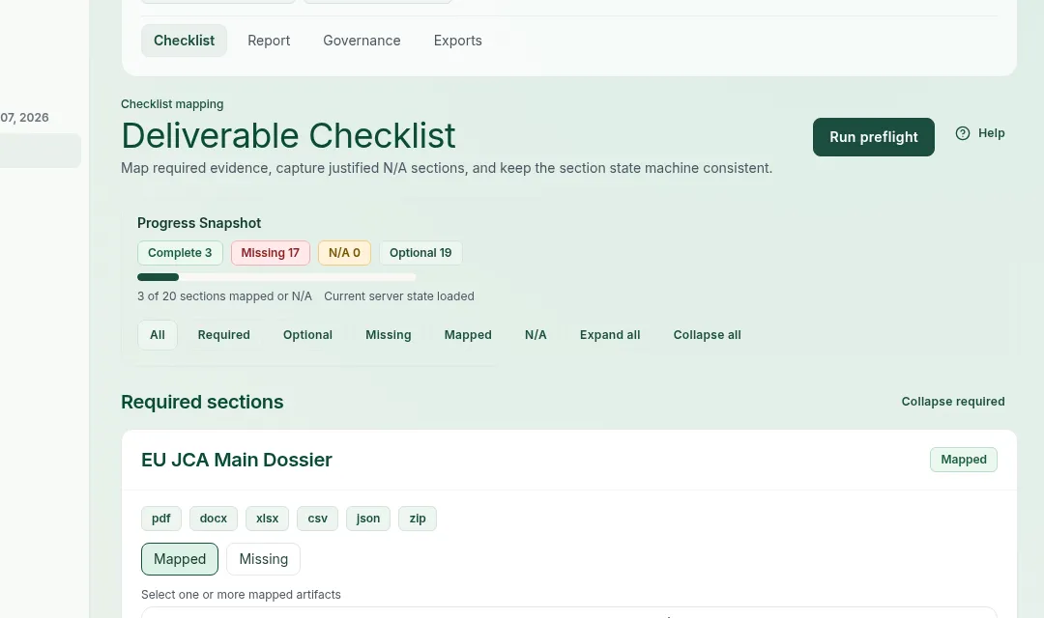The width and height of the screenshot is (1044, 618).
Task: Click Collapse all sections
Action: (707, 334)
